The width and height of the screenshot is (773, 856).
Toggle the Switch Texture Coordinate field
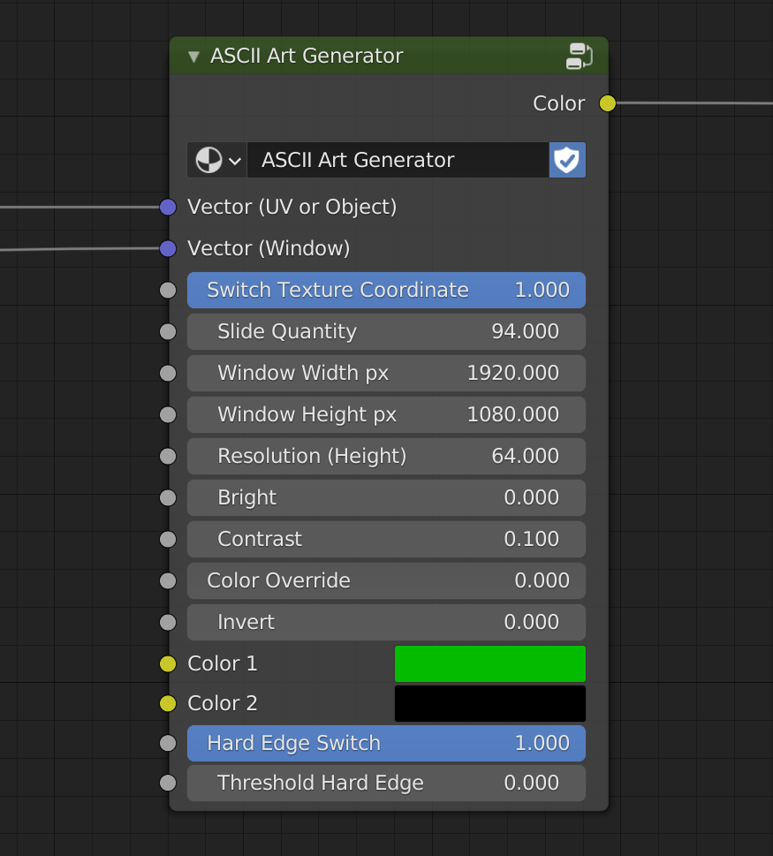pyautogui.click(x=386, y=290)
